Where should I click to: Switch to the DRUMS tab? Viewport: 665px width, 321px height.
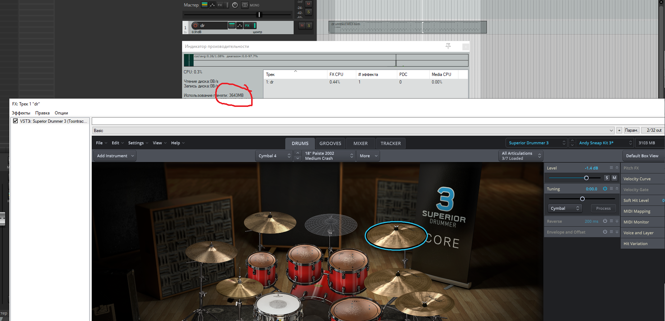pos(300,143)
